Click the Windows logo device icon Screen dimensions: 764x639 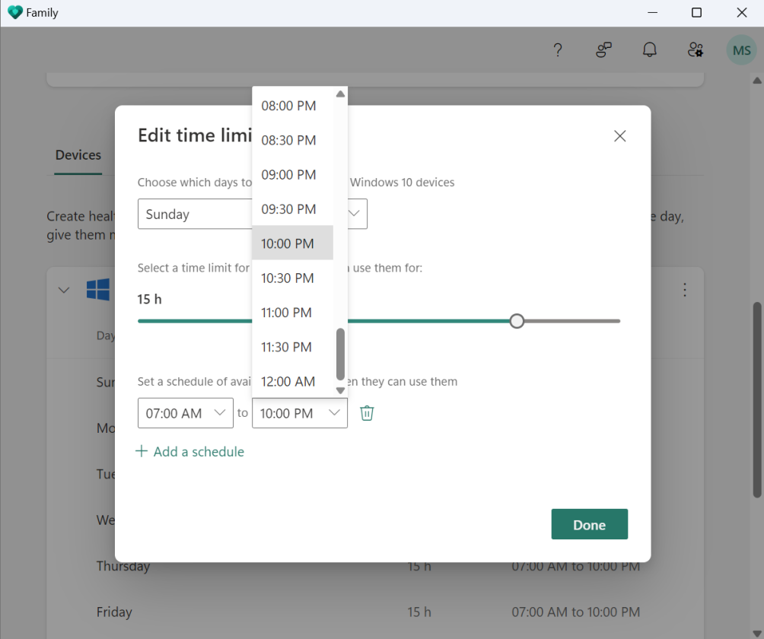tap(99, 290)
